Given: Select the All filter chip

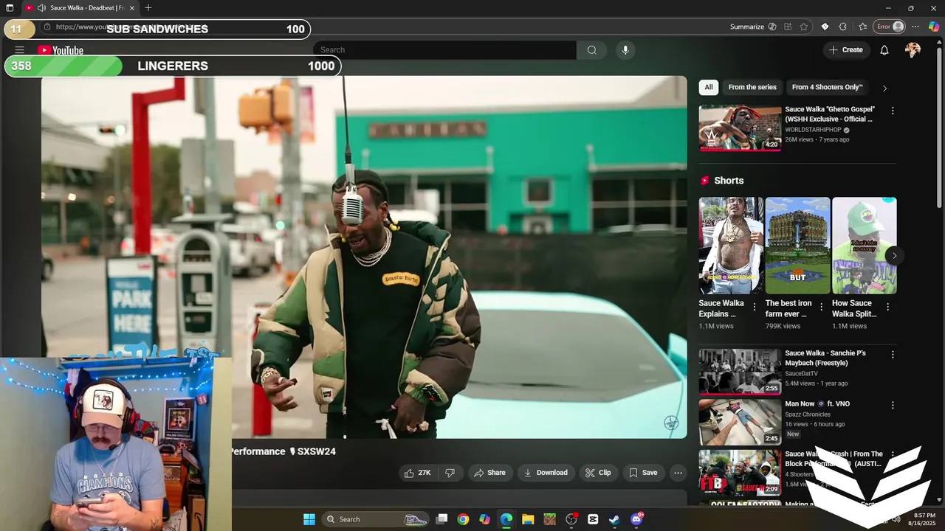Looking at the screenshot, I should [709, 87].
